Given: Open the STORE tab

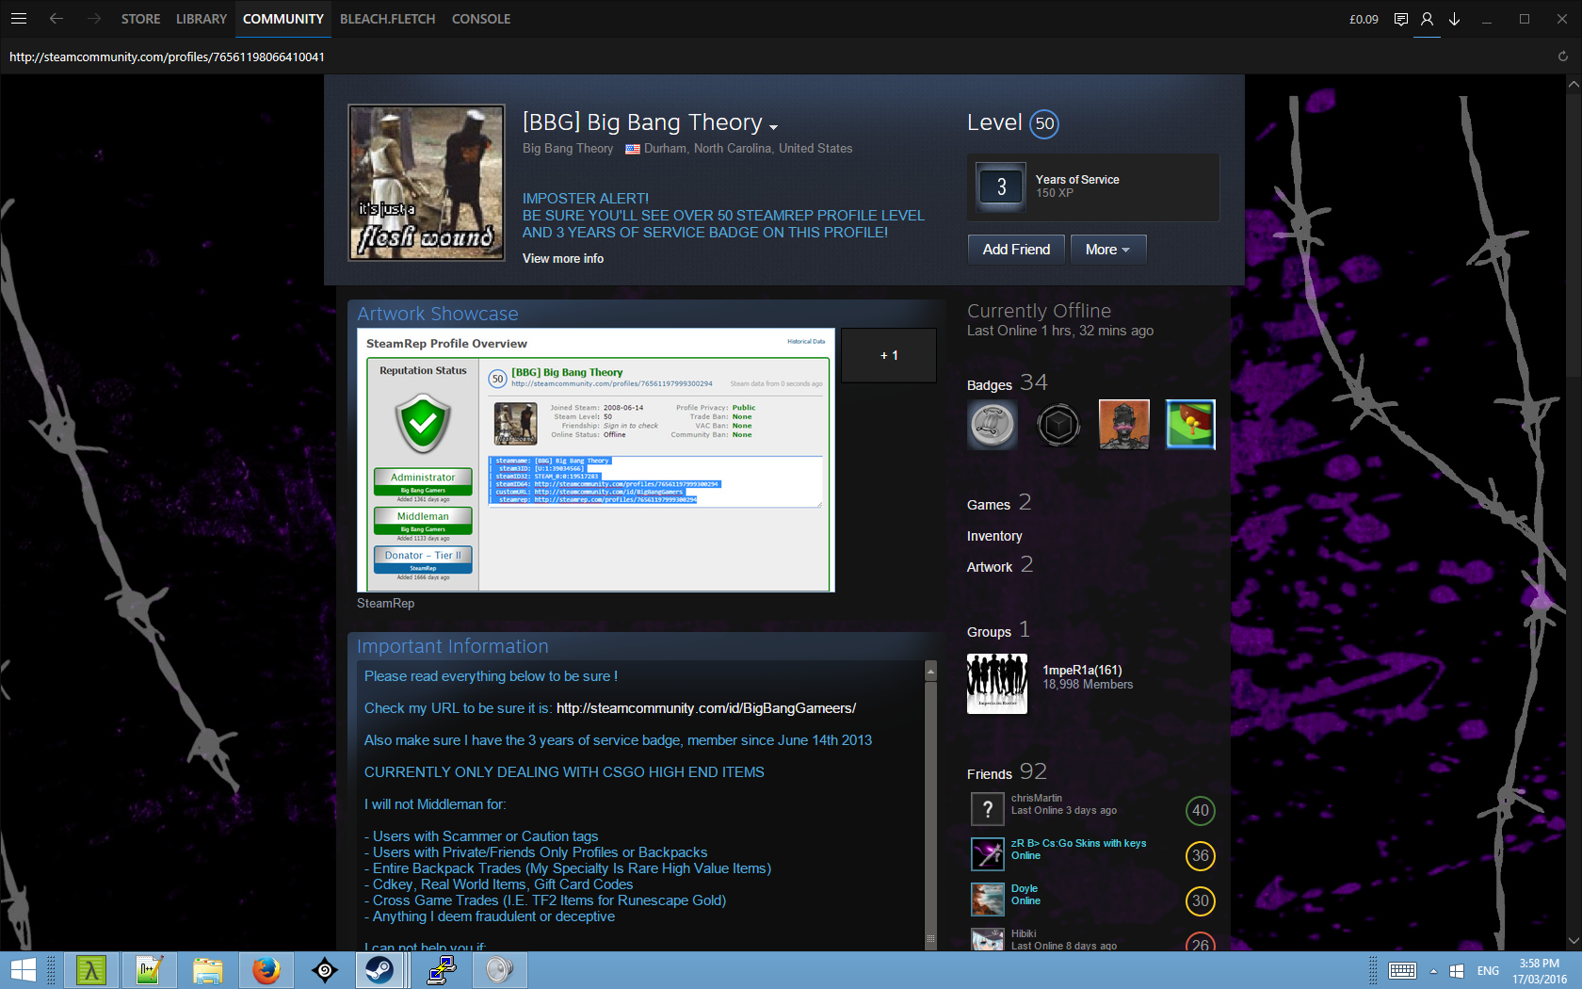Looking at the screenshot, I should point(140,19).
